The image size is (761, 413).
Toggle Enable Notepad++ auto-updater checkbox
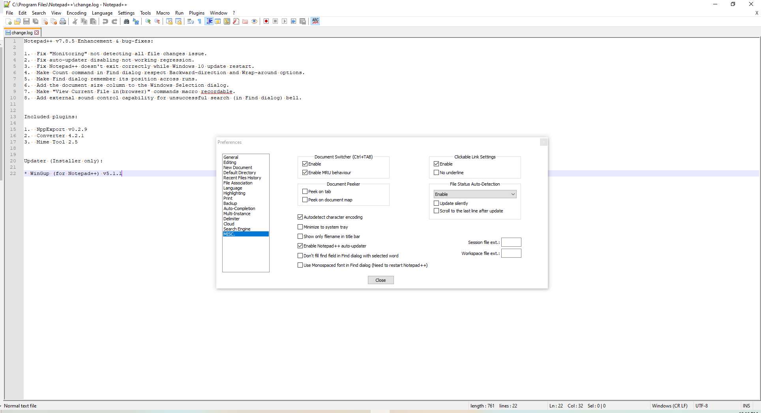pyautogui.click(x=300, y=246)
